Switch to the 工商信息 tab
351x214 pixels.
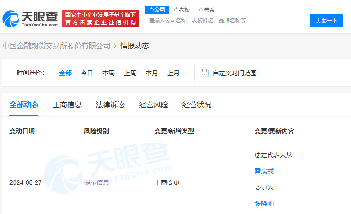(67, 105)
